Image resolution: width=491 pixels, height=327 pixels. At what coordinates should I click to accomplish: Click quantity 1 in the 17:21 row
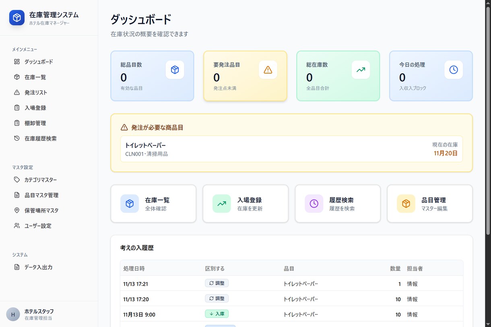399,284
